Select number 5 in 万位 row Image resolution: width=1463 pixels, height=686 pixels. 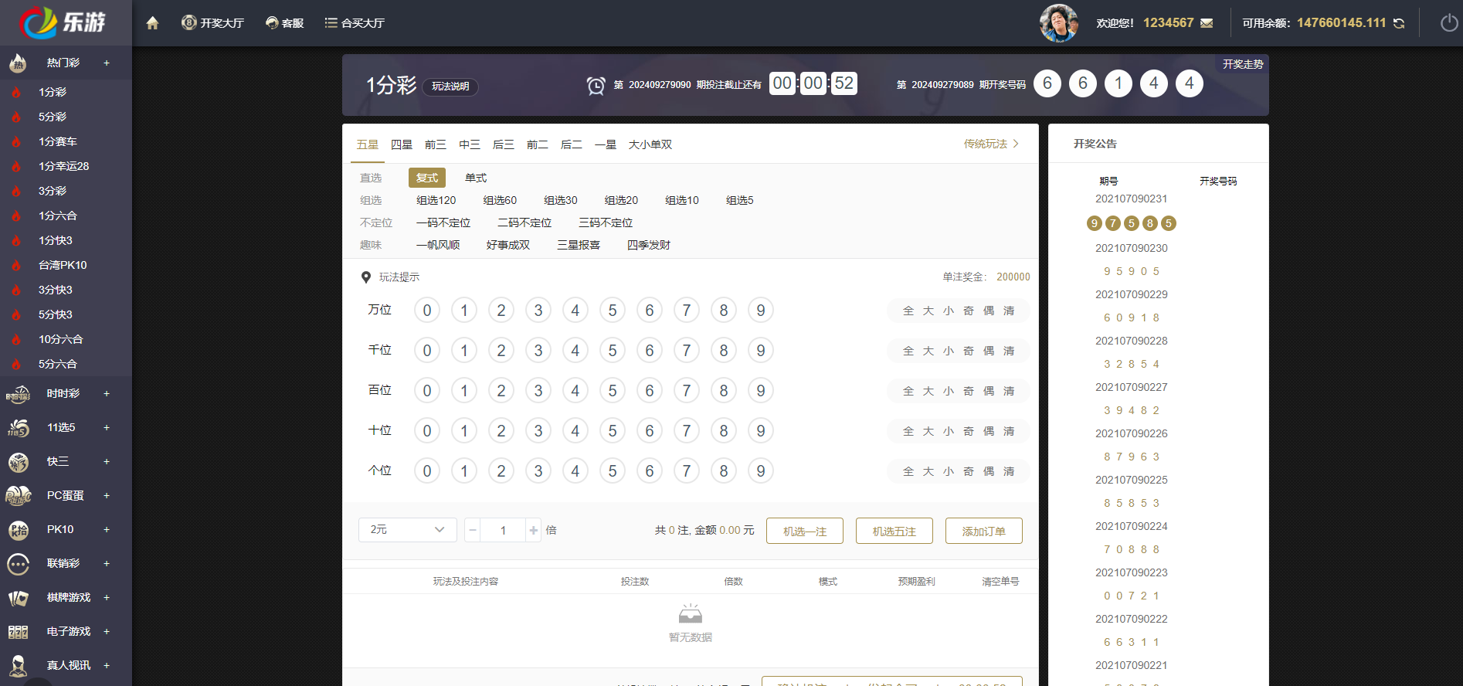[x=613, y=311]
